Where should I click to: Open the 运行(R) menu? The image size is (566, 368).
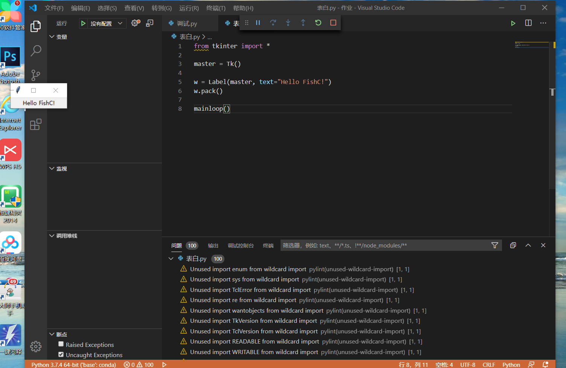point(189,8)
